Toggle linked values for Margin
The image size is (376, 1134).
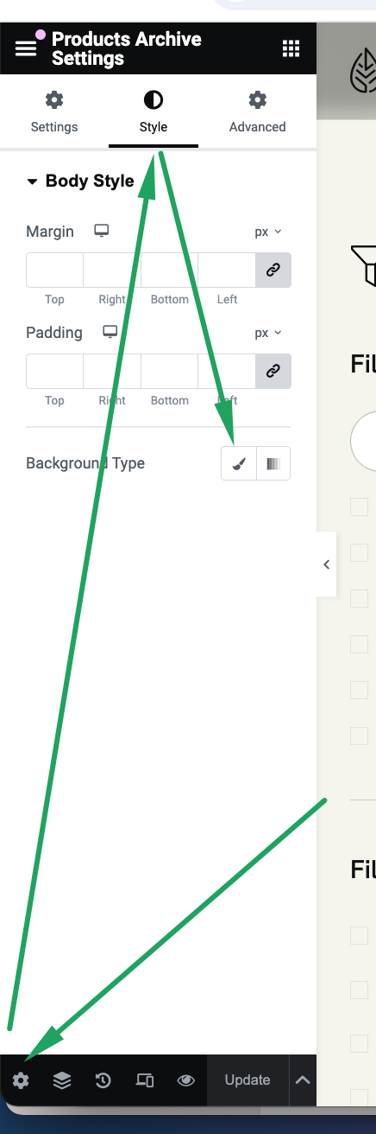[273, 270]
